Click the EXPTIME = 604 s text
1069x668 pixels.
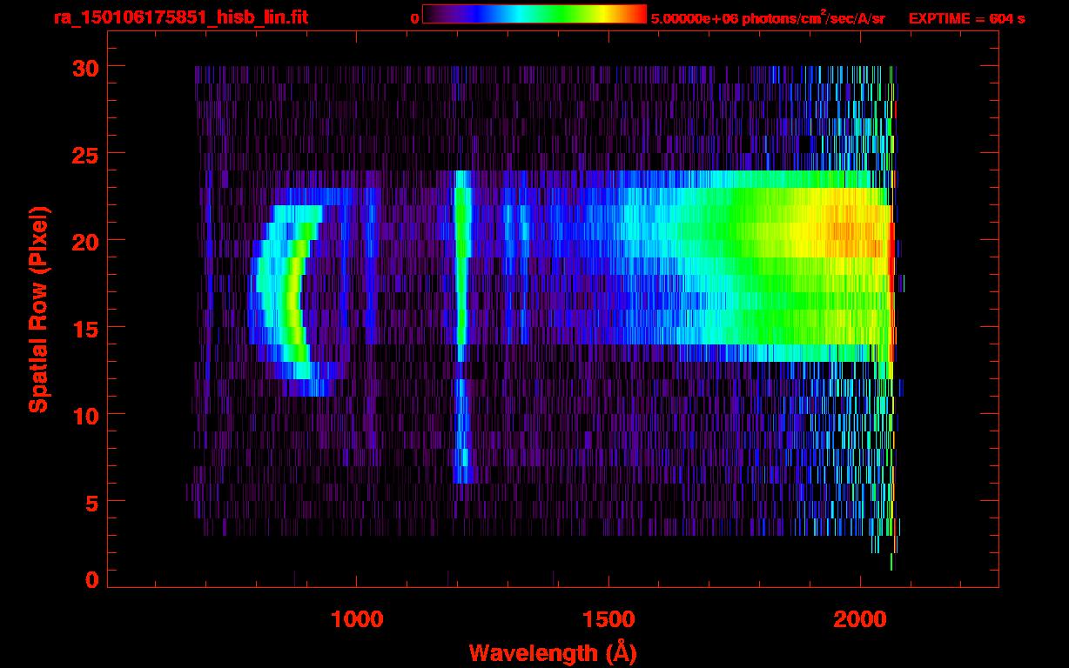pos(966,18)
